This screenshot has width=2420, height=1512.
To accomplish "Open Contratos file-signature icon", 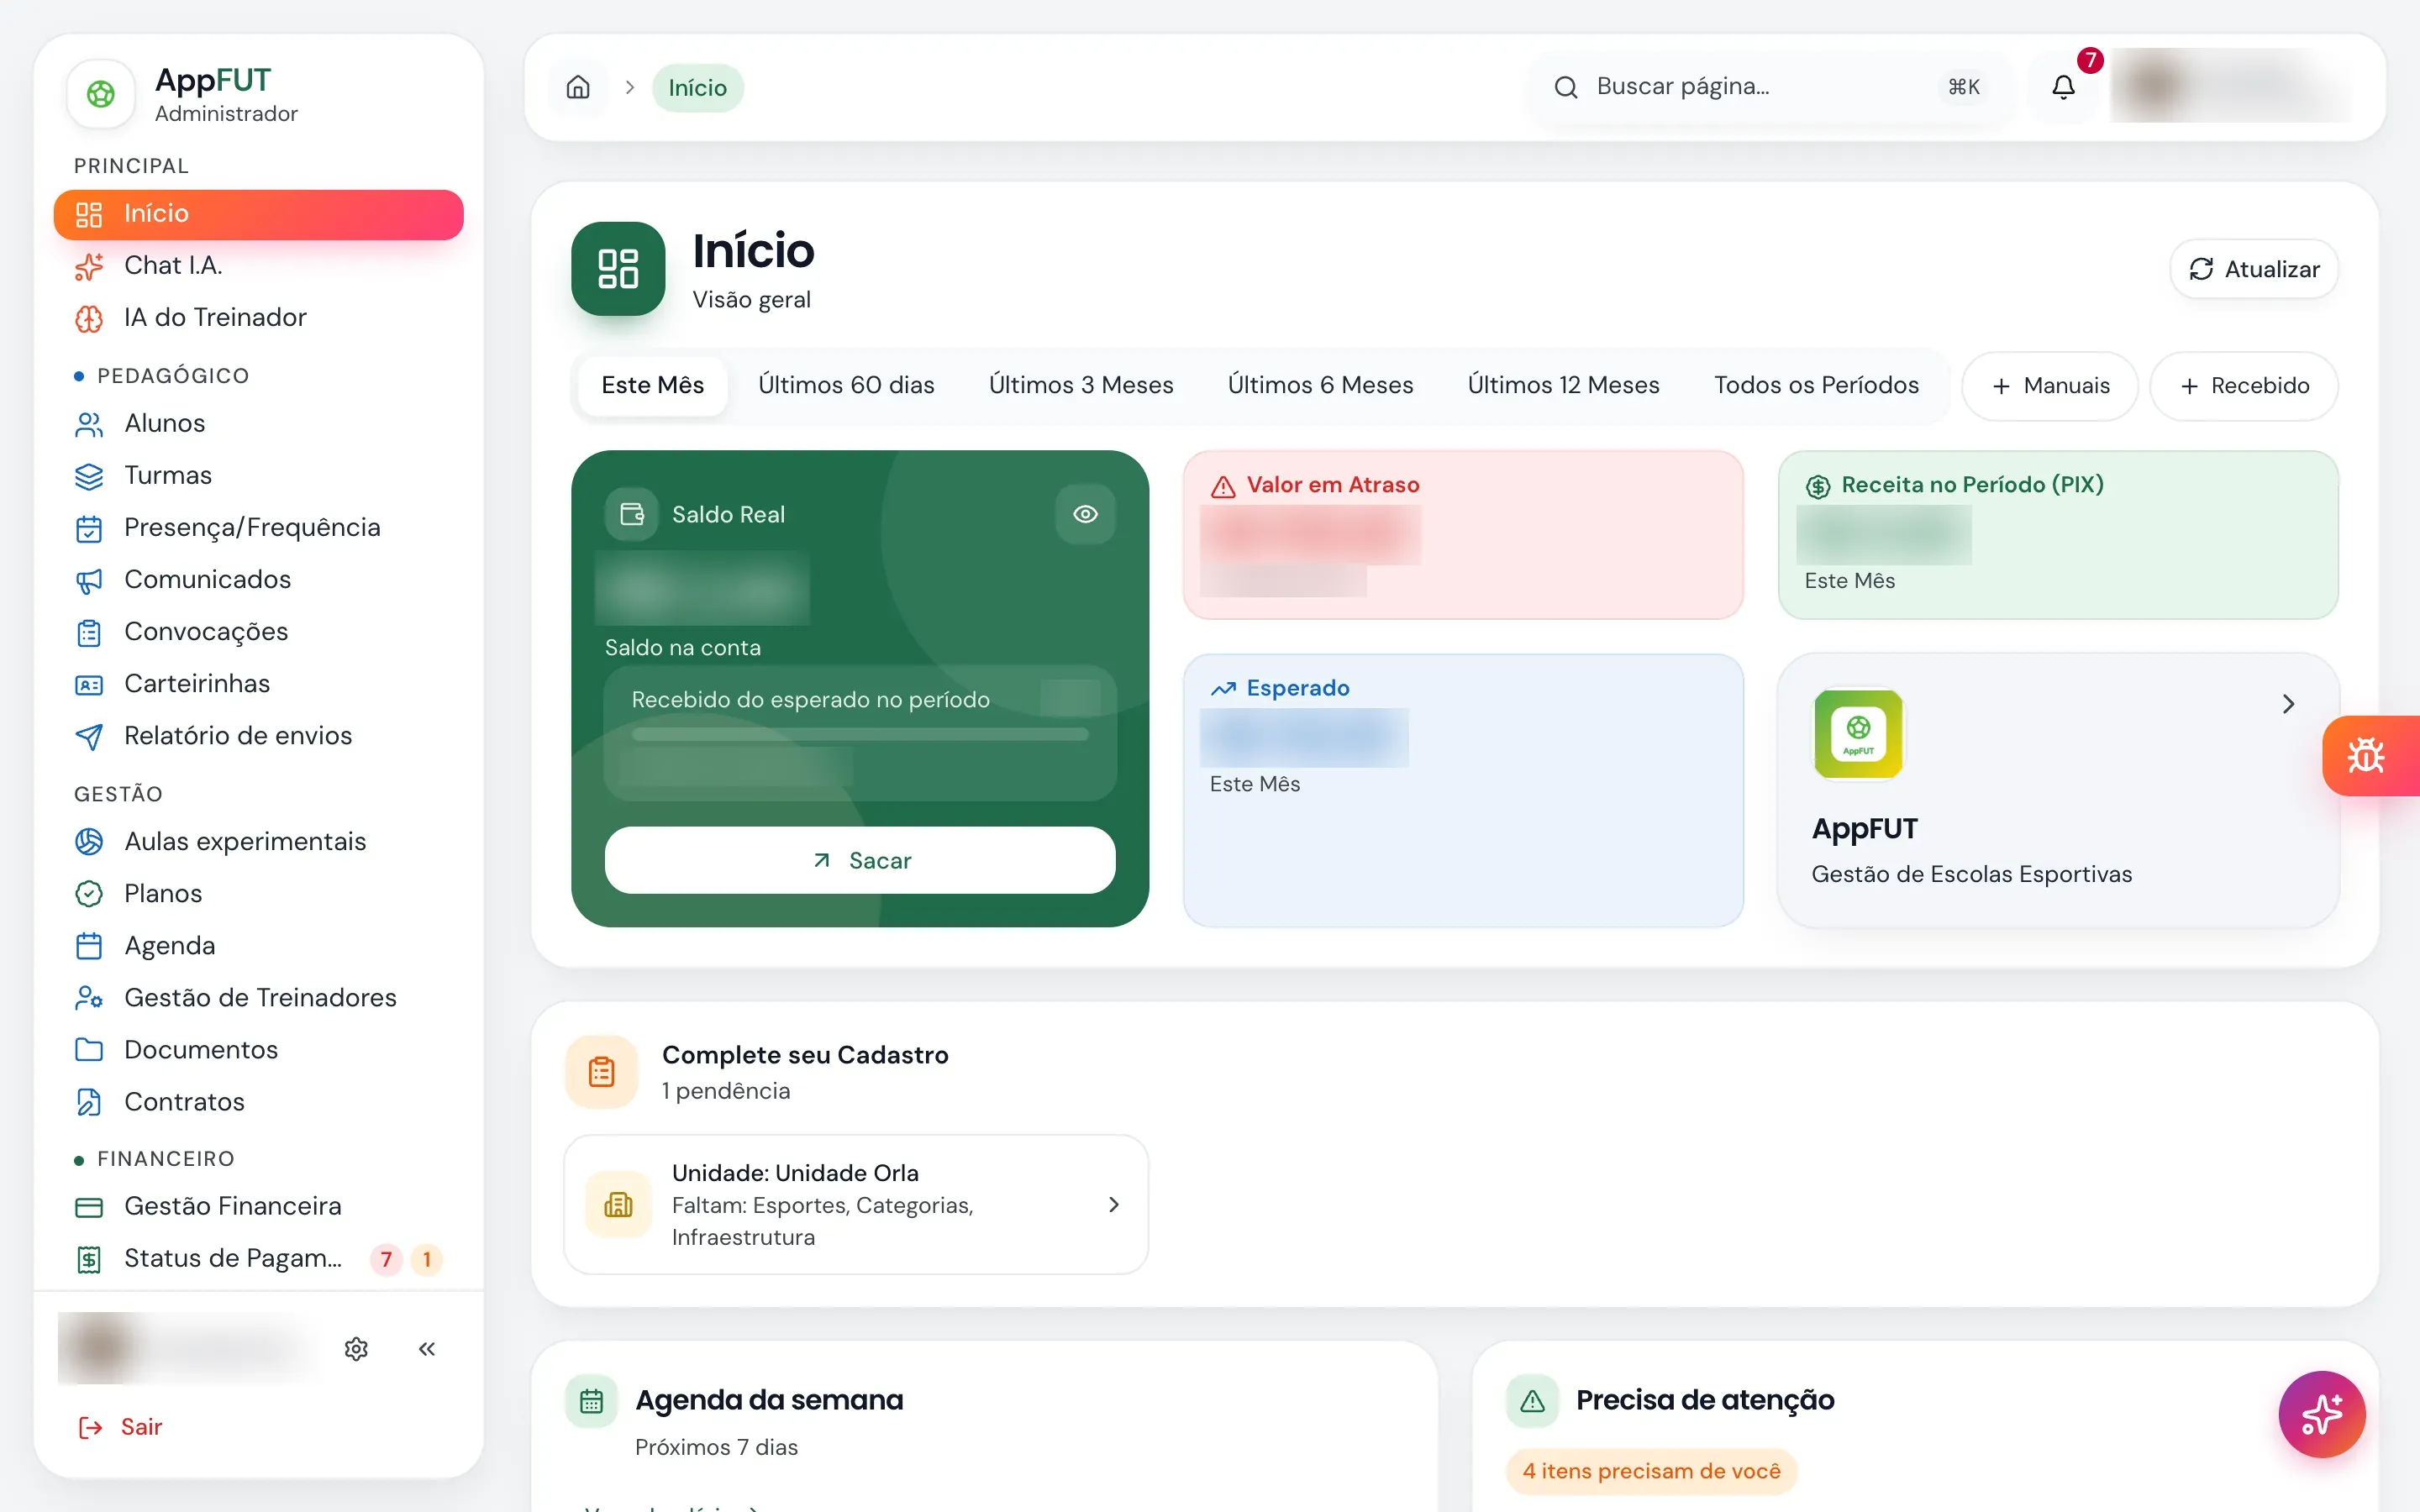I will (x=89, y=1102).
